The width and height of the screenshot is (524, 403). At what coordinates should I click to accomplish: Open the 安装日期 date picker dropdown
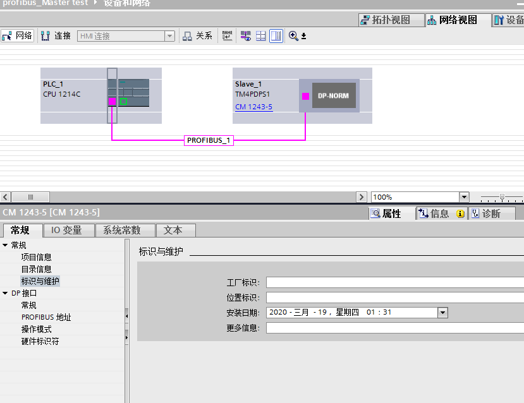[442, 313]
